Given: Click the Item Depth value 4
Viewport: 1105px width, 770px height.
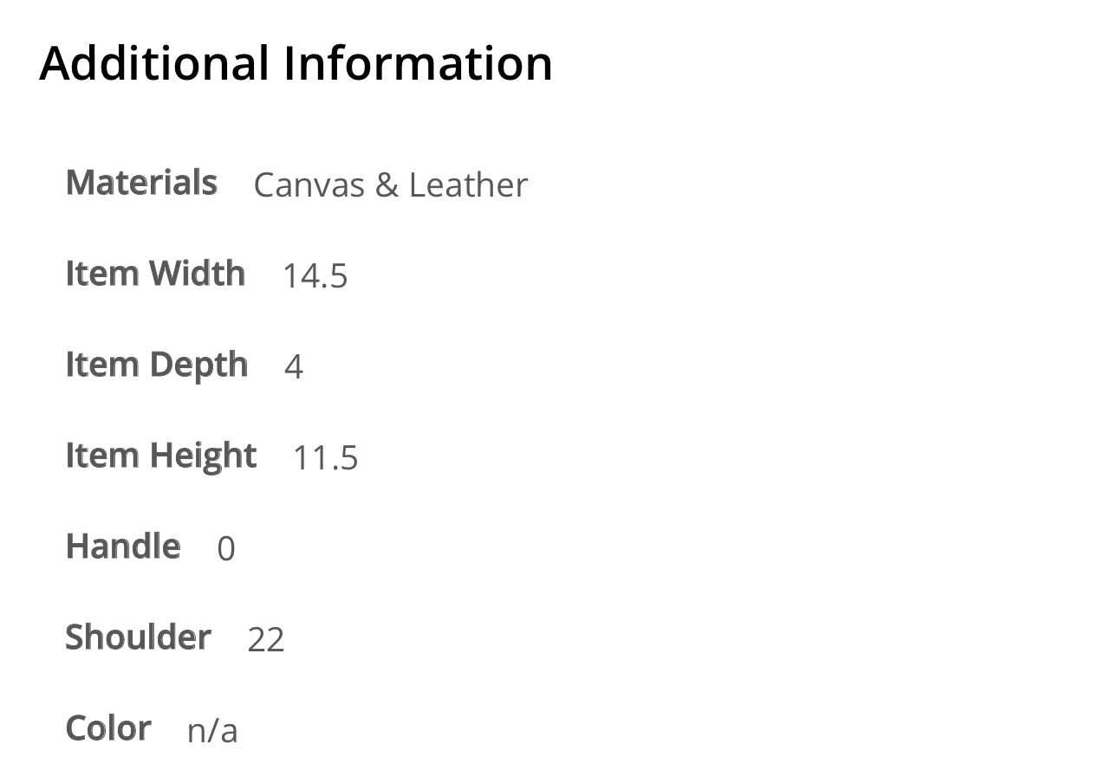Looking at the screenshot, I should pyautogui.click(x=294, y=367).
